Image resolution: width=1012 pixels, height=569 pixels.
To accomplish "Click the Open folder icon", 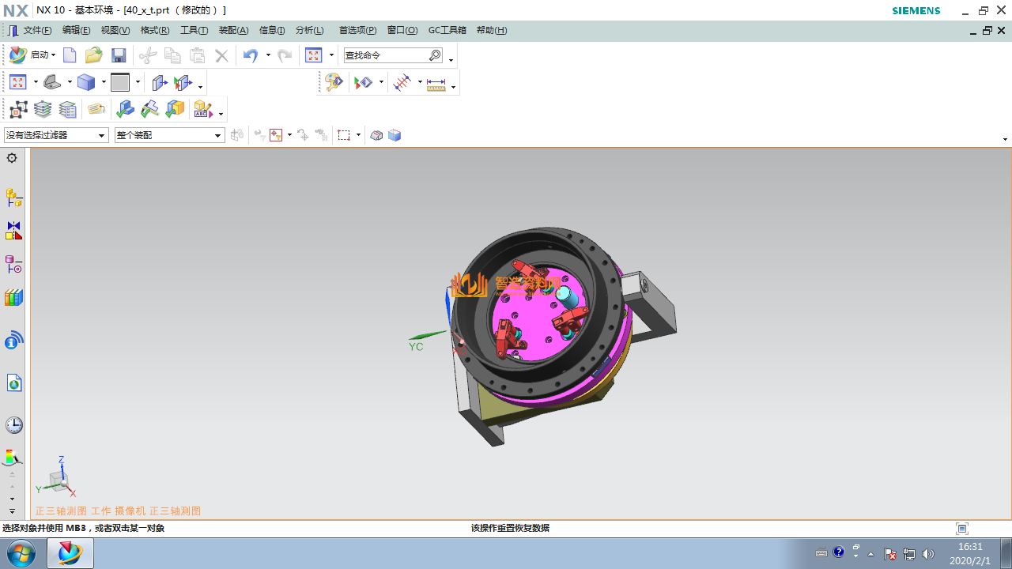I will [x=94, y=55].
